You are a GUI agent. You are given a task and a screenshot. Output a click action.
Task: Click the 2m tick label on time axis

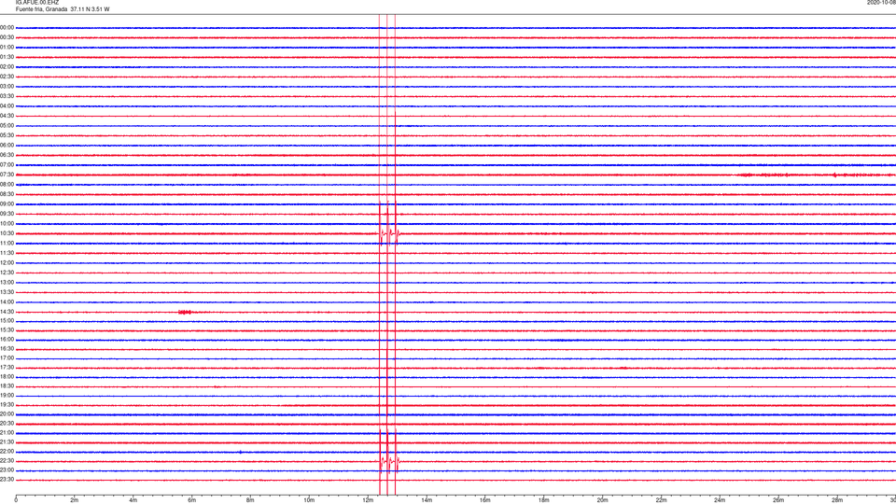(75, 500)
